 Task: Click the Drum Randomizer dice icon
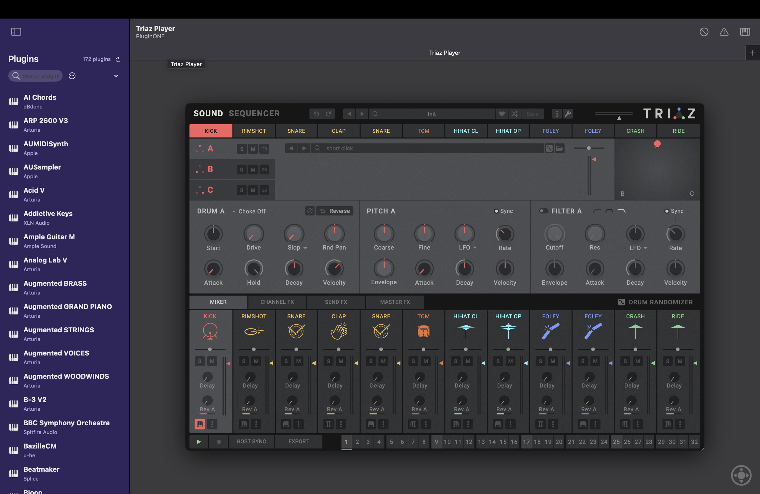click(x=621, y=302)
